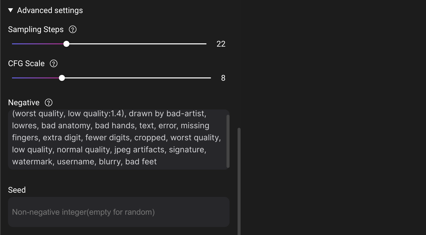Click the Advanced settings heading text
Image resolution: width=426 pixels, height=235 pixels.
(50, 10)
